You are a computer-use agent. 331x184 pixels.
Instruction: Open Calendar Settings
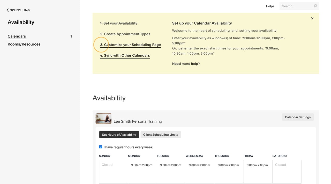coord(298,117)
